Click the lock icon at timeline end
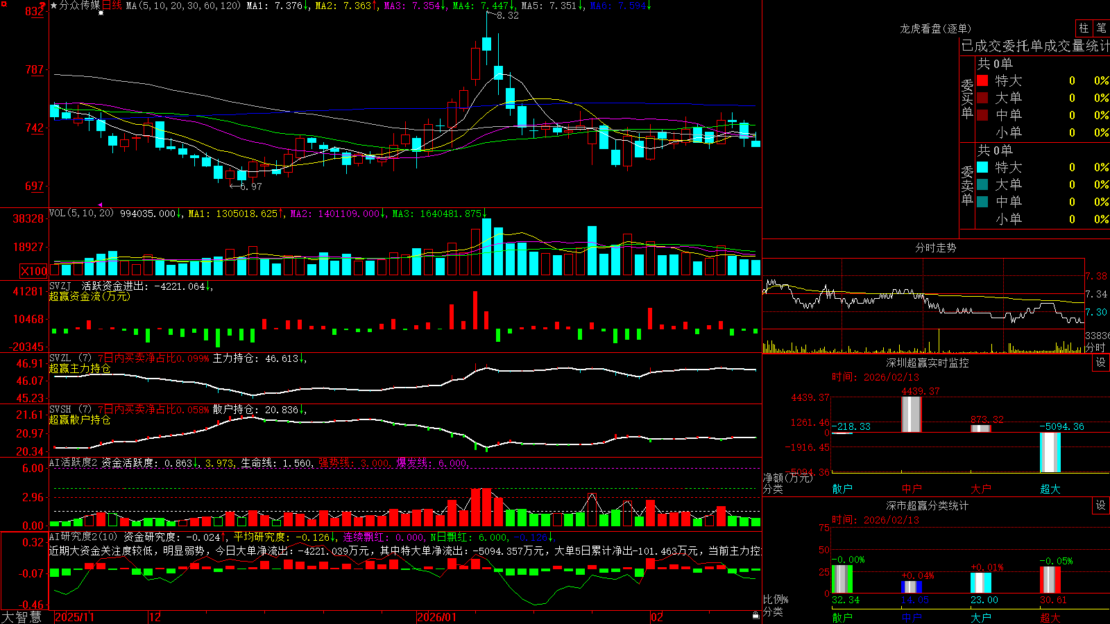Screen dimensions: 1110x624 coord(755,616)
